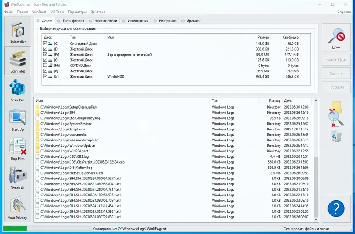Click the recycle bin icon
The height and width of the screenshot is (234, 355).
pyautogui.click(x=336, y=136)
